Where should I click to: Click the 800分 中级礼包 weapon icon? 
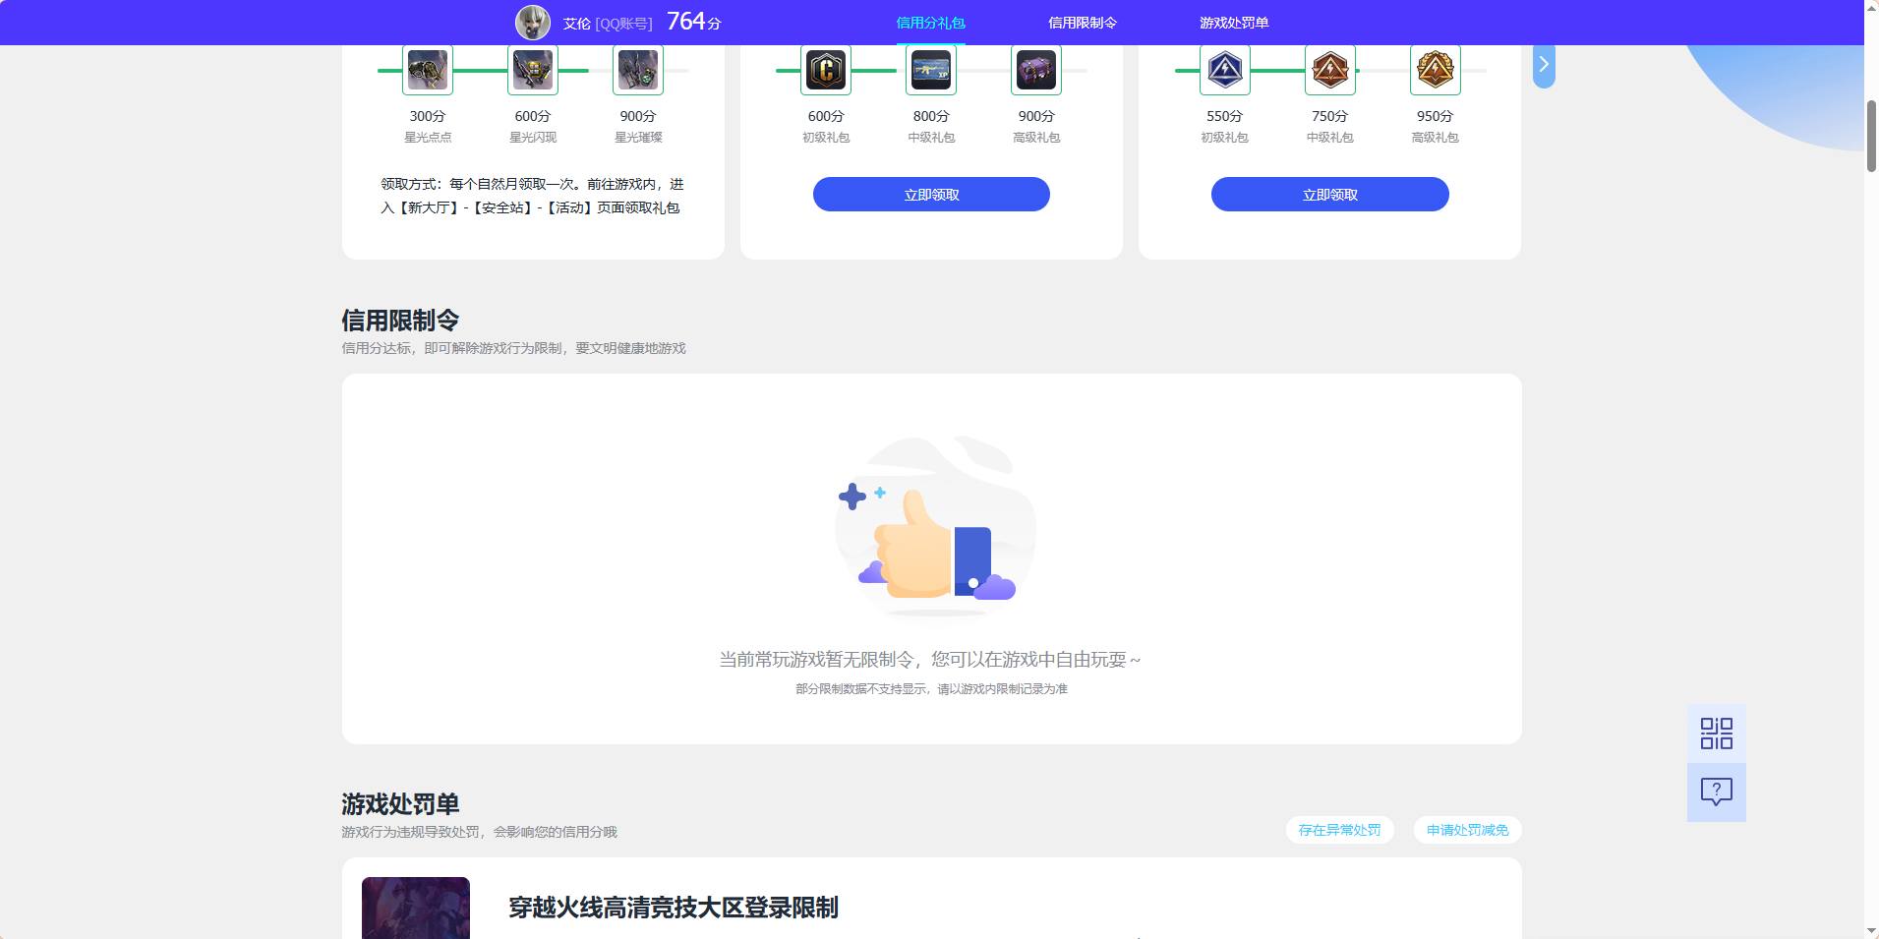tap(931, 70)
